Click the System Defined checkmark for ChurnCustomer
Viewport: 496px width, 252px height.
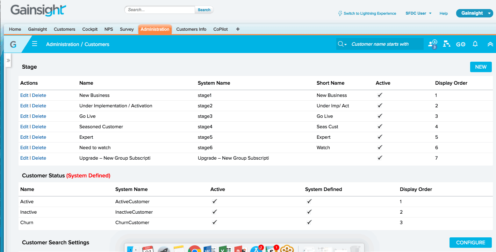(x=309, y=222)
